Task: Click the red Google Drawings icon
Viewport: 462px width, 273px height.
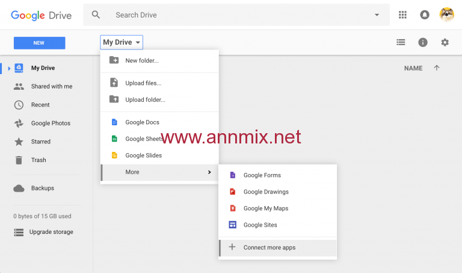Action: pos(232,192)
